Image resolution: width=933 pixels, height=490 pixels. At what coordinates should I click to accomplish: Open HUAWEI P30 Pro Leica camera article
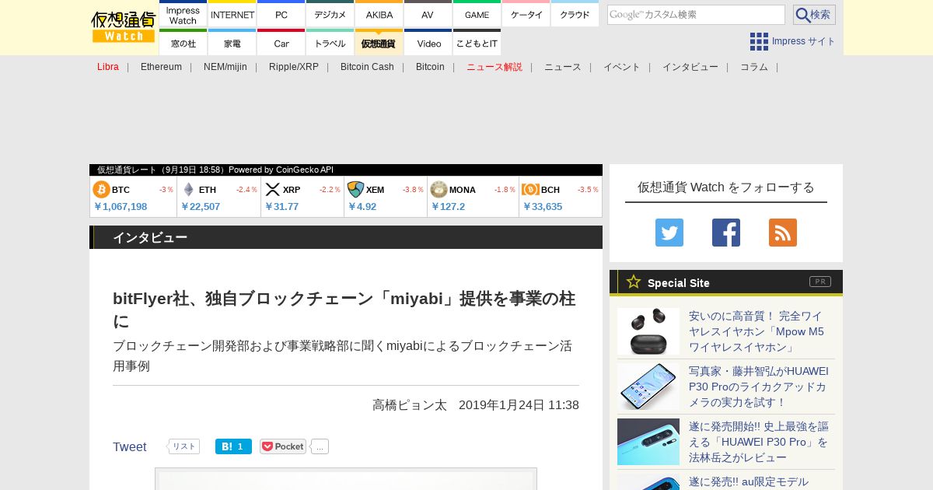pos(759,387)
